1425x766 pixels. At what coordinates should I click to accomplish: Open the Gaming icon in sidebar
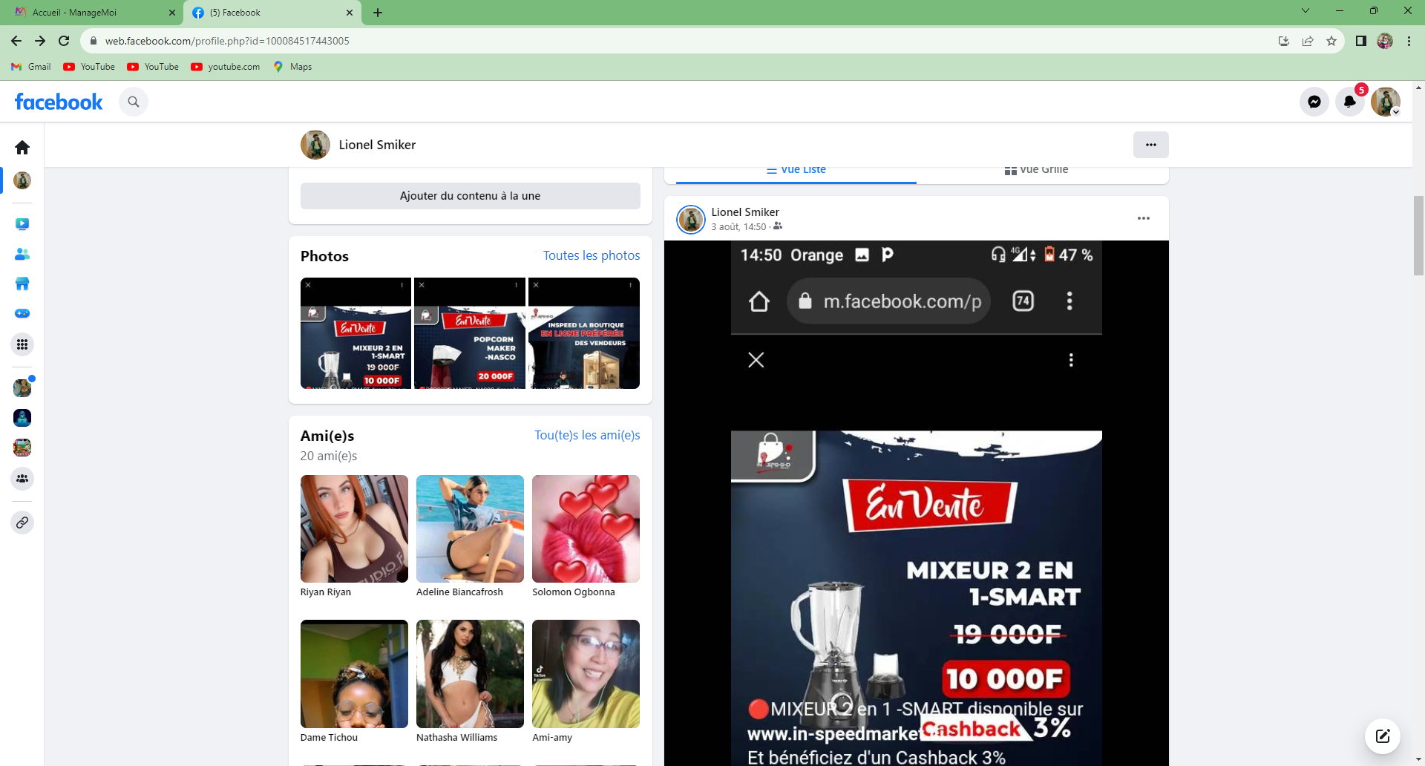(22, 313)
